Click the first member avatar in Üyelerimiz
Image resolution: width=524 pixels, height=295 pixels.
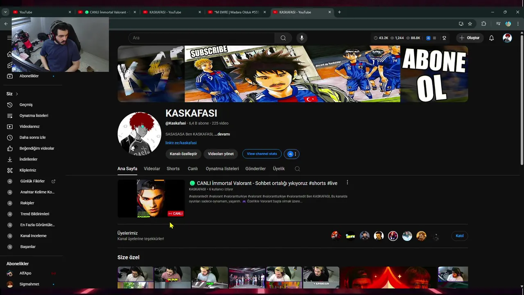(336, 236)
